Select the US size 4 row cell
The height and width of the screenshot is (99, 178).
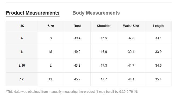(x=22, y=38)
